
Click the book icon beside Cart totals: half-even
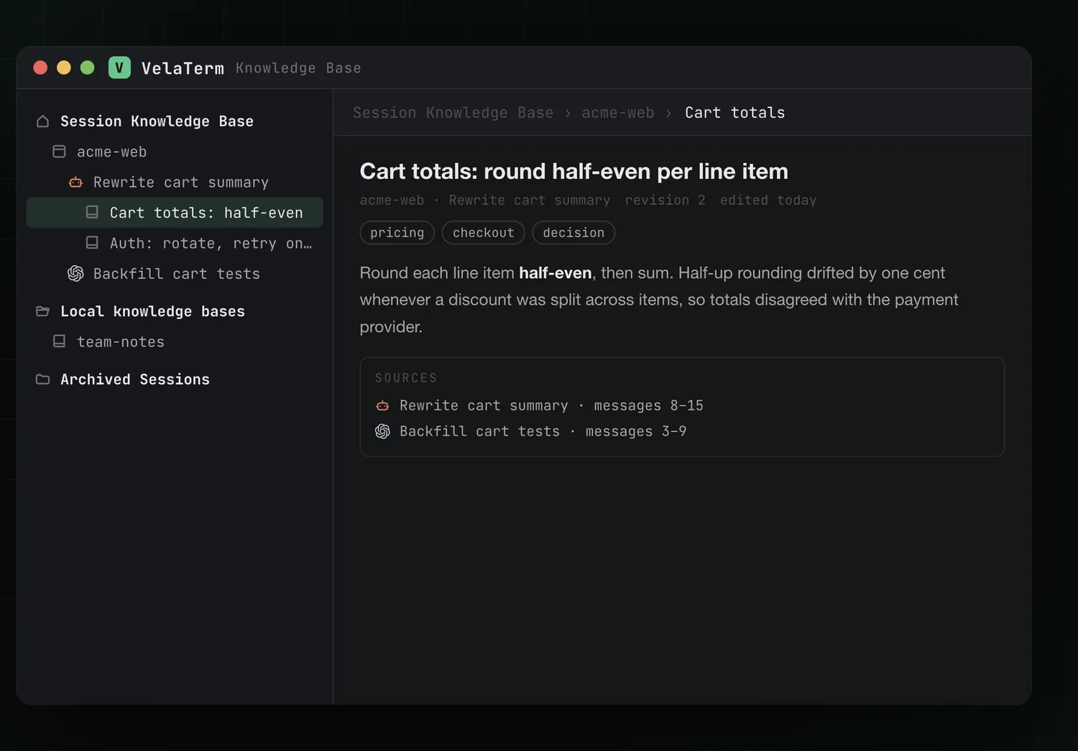pos(92,212)
